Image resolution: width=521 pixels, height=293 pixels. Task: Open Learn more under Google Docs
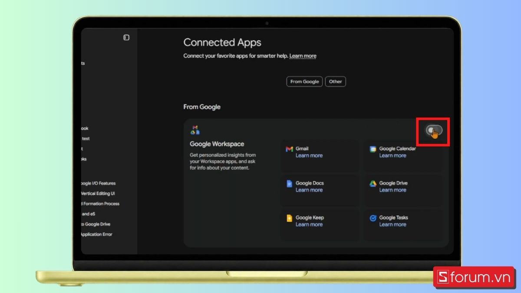[309, 190]
